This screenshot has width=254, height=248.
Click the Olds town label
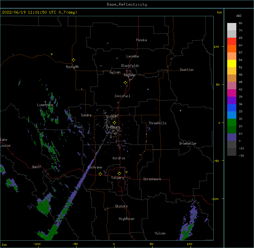114,116
